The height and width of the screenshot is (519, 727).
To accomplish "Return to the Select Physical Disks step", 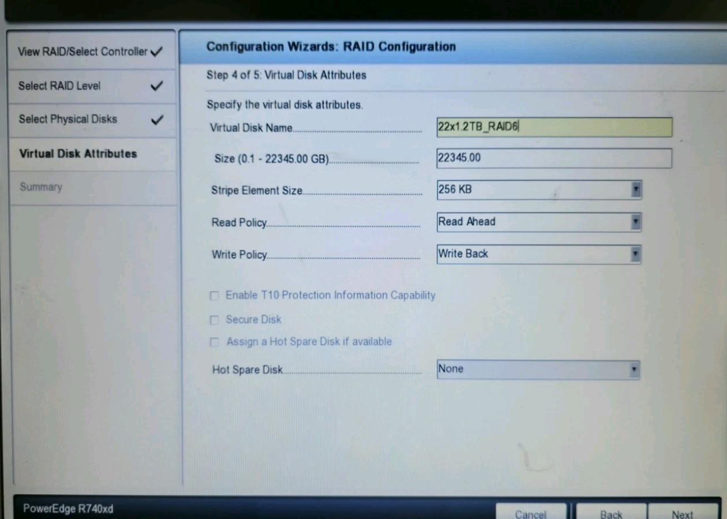I will pyautogui.click(x=67, y=119).
